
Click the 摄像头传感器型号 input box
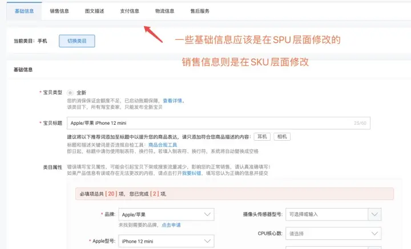[326, 214]
